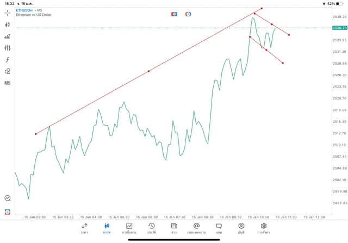Tap the blue-red trade panel icon at bottom left
Image resolution: width=348 pixels, height=243 pixels.
click(8, 211)
